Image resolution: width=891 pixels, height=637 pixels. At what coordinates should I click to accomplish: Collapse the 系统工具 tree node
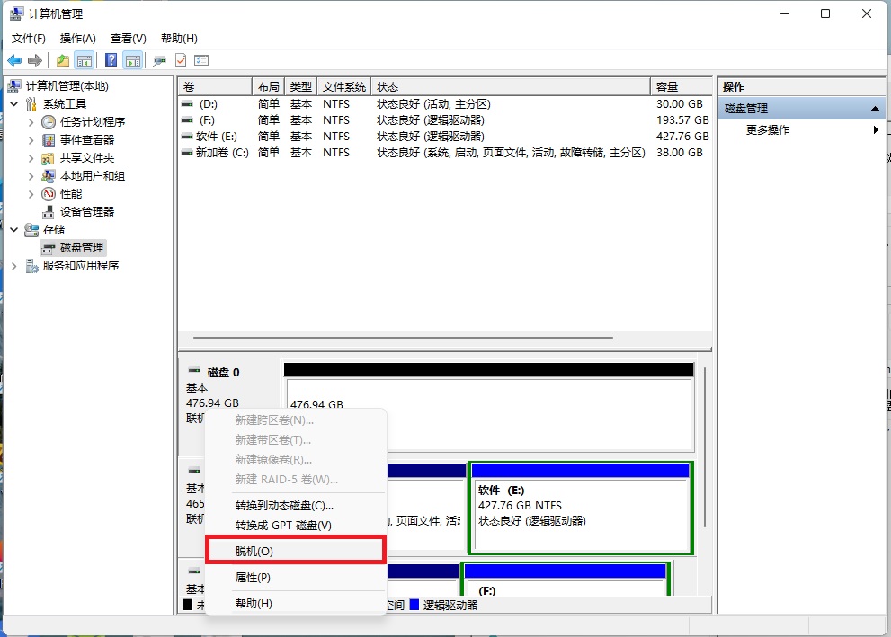[14, 104]
